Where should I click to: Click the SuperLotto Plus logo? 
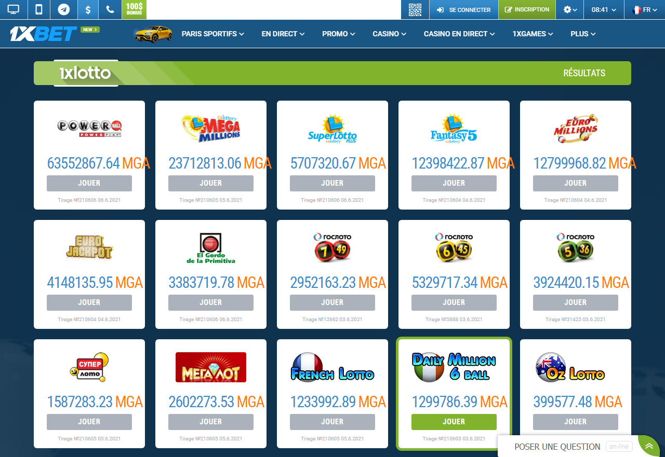pos(332,129)
